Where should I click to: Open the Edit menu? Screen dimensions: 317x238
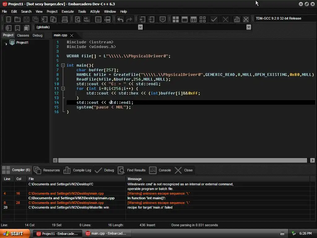(x=14, y=11)
